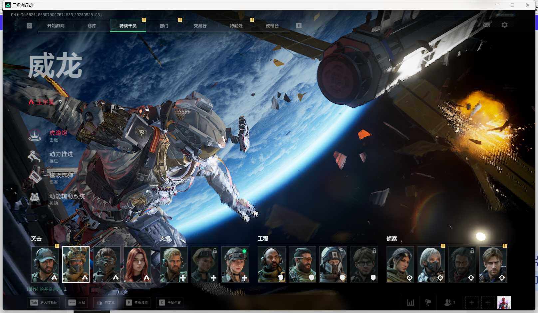Select the red-haired 突击 operator

point(137,264)
